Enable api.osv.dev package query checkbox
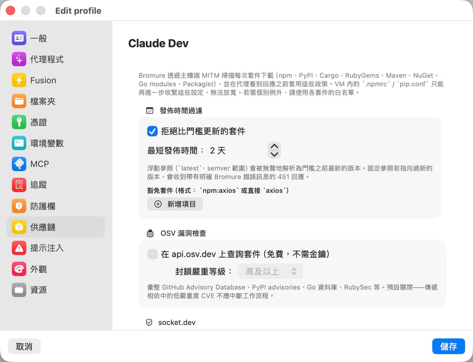The image size is (473, 362). 152,254
